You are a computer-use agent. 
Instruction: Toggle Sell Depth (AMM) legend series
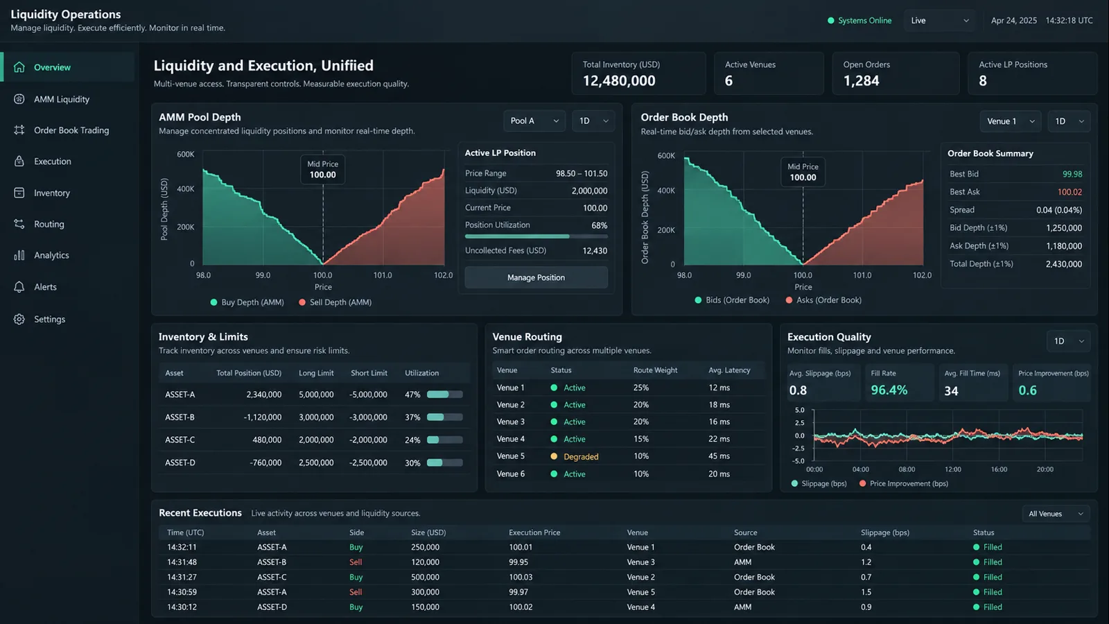pyautogui.click(x=335, y=302)
